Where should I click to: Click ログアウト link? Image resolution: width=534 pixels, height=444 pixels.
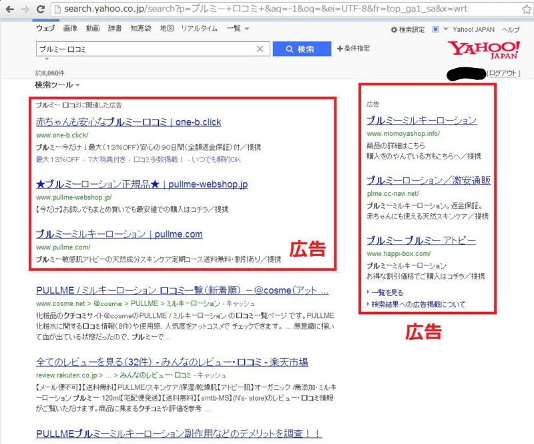503,73
